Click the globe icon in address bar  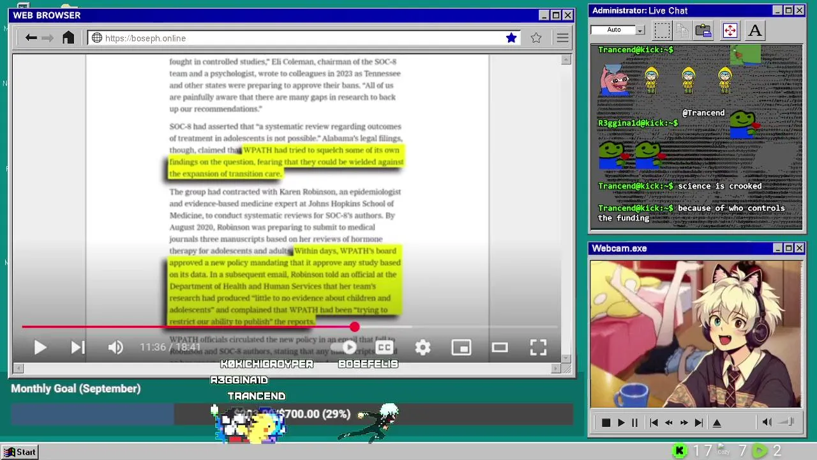click(x=97, y=38)
